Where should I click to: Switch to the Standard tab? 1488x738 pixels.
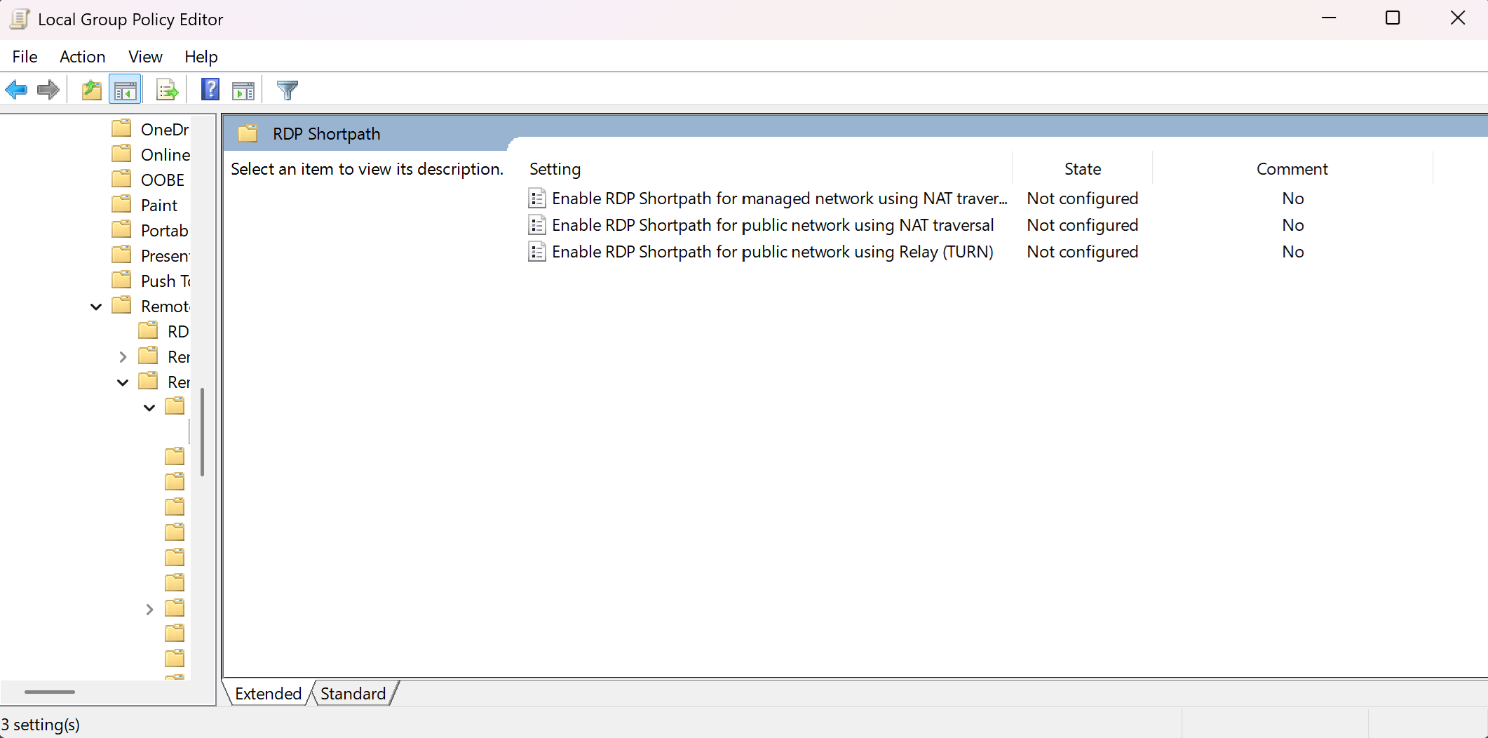click(353, 692)
